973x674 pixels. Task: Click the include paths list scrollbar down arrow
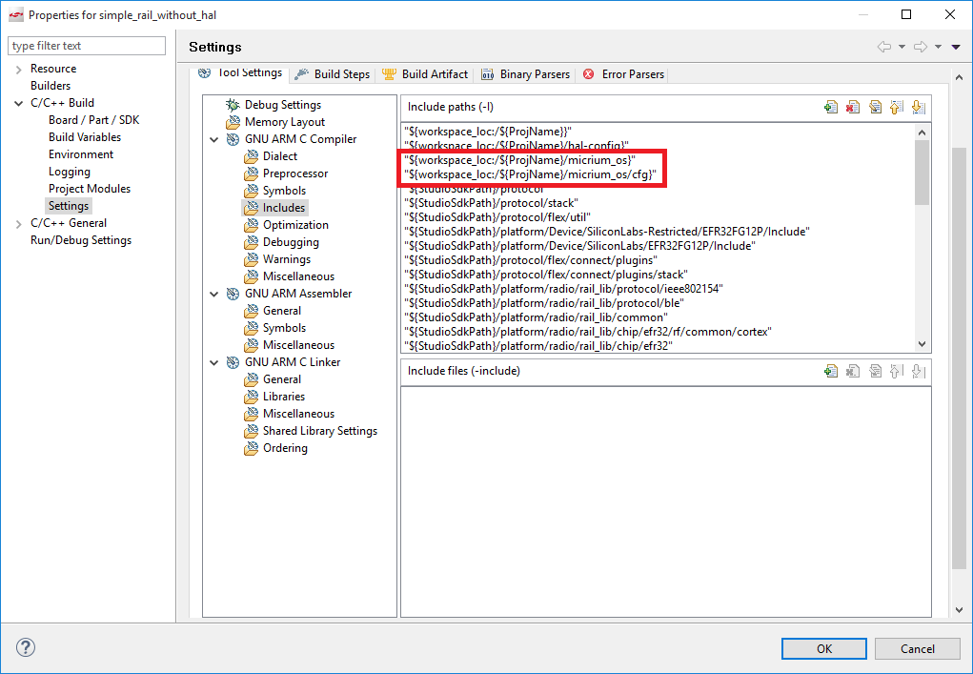922,344
